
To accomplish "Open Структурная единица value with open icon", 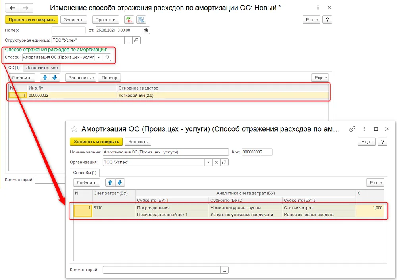I will click(x=136, y=40).
